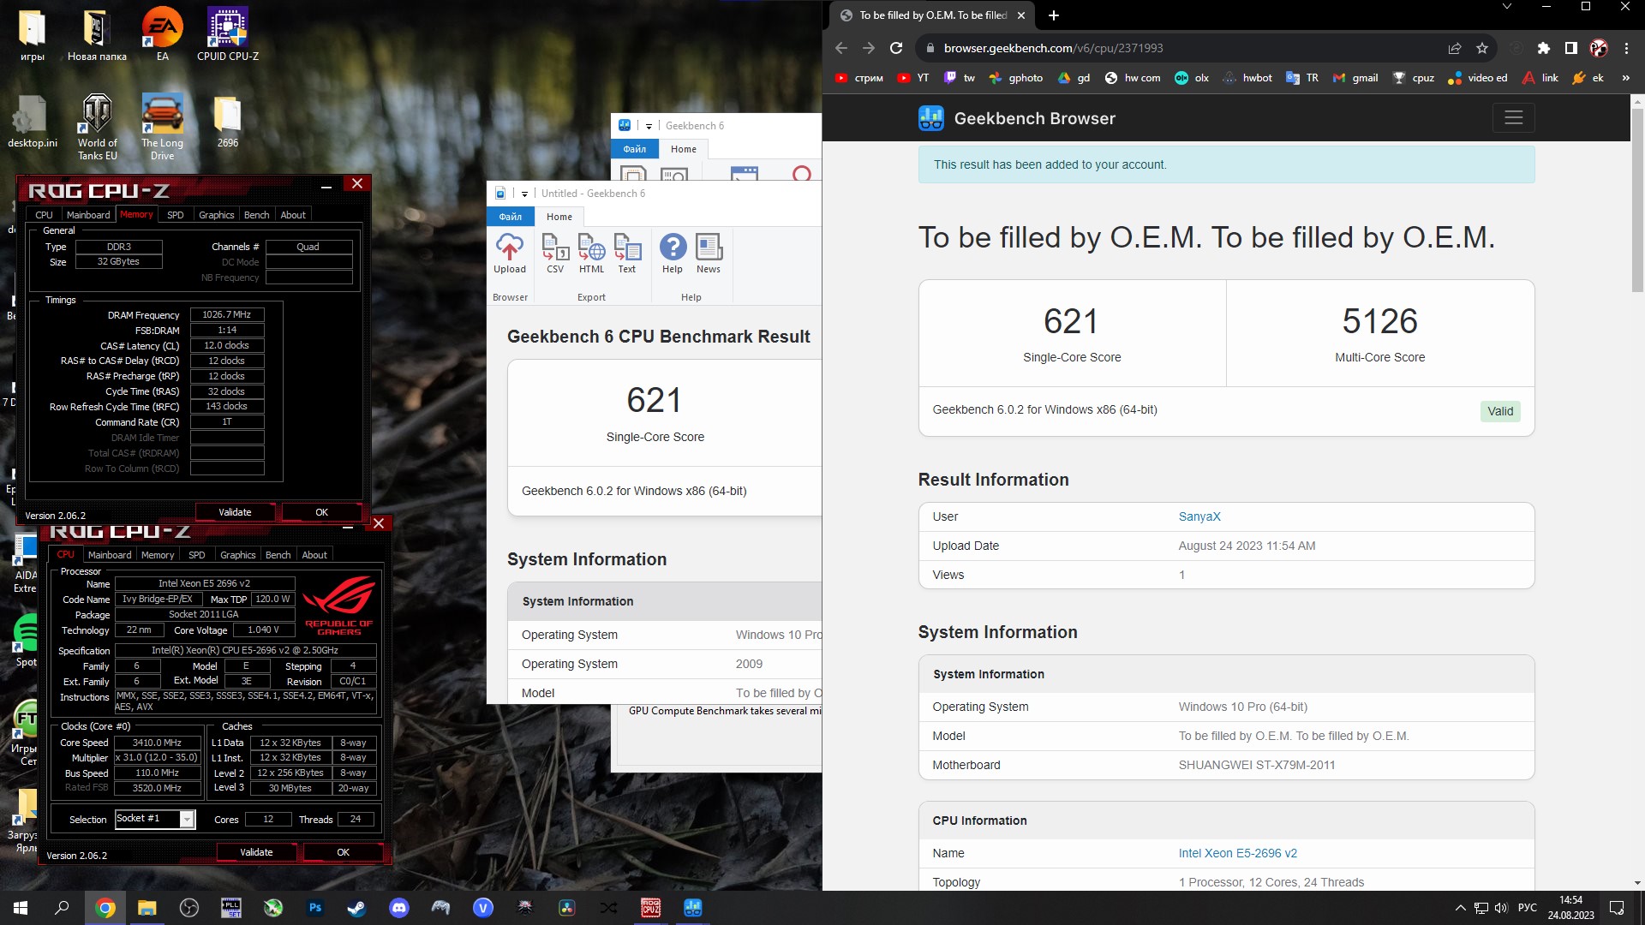This screenshot has height=925, width=1645.
Task: Open World of Tanks EU shortcut
Action: point(98,128)
